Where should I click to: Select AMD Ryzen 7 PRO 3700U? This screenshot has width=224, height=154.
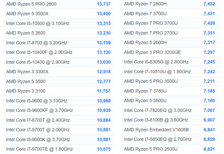click(x=151, y=23)
